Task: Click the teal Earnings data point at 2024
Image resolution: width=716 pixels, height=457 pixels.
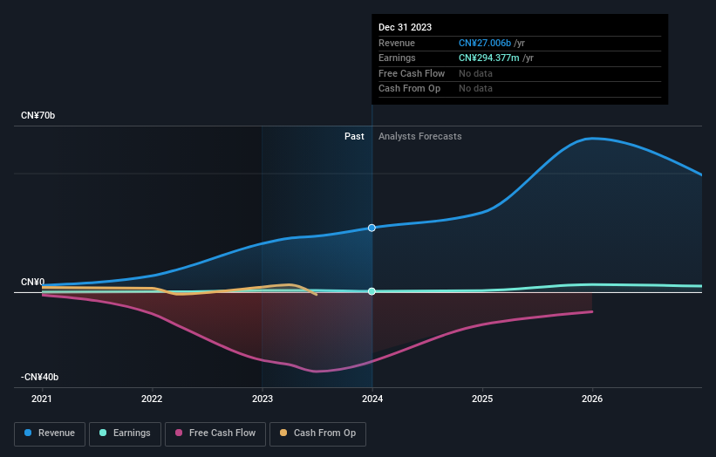Action: pos(372,291)
